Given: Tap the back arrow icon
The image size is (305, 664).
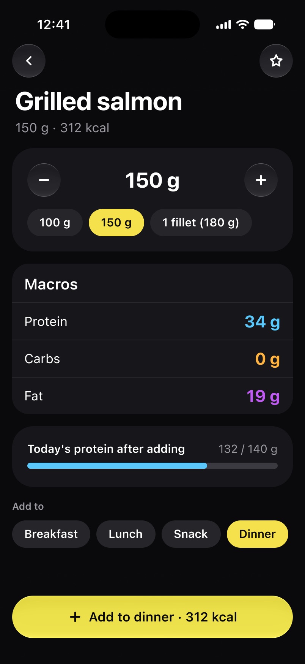Looking at the screenshot, I should 29,61.
